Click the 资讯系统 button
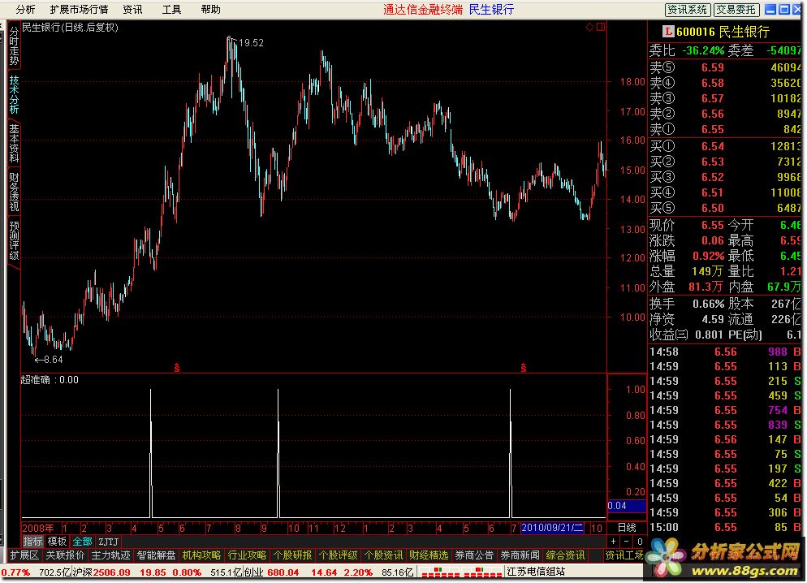 point(688,9)
